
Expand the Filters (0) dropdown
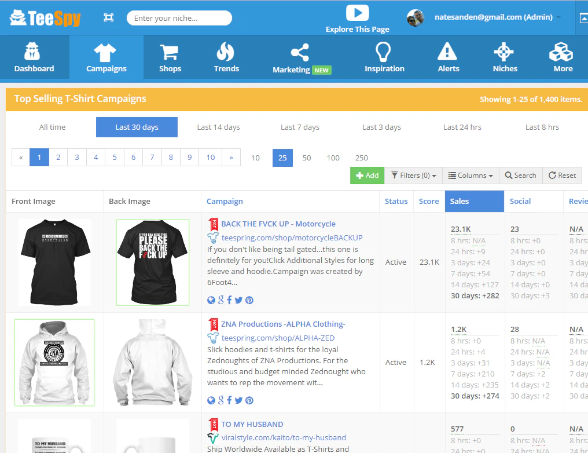414,176
